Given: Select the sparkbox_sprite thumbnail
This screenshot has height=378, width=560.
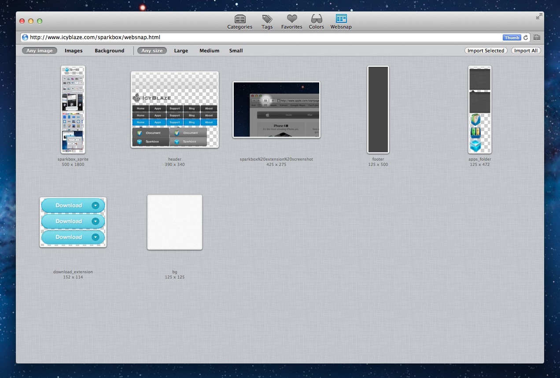Looking at the screenshot, I should click(73, 110).
